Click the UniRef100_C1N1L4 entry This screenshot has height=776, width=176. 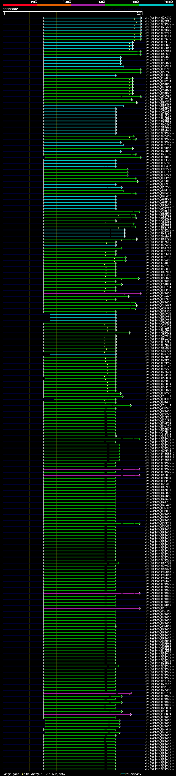click(x=158, y=405)
